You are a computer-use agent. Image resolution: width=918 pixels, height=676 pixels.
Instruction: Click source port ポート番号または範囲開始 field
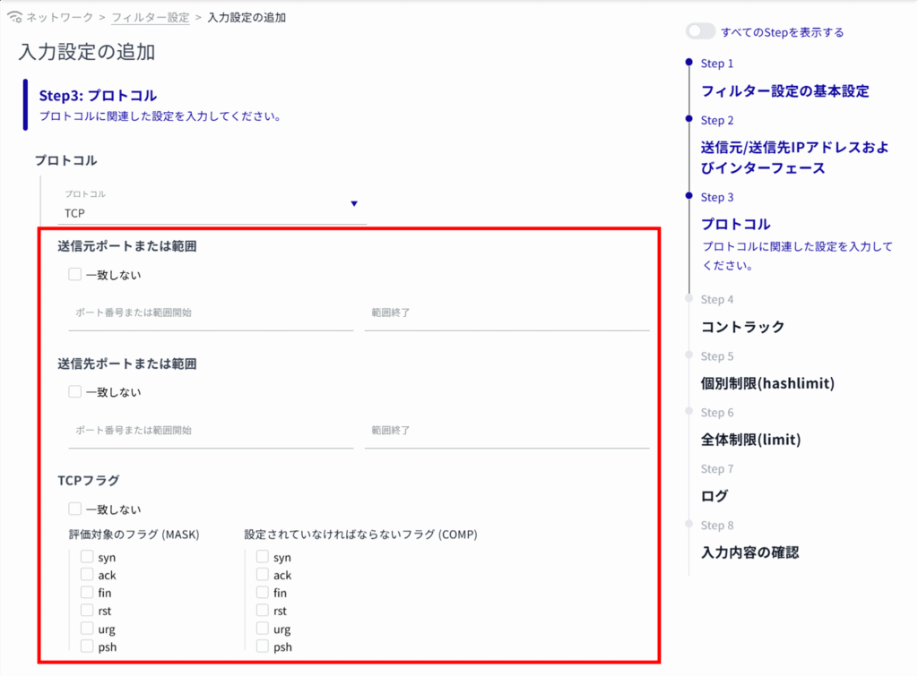(211, 313)
